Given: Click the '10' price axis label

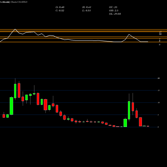Looking at the screenshot, I should coord(159,103).
